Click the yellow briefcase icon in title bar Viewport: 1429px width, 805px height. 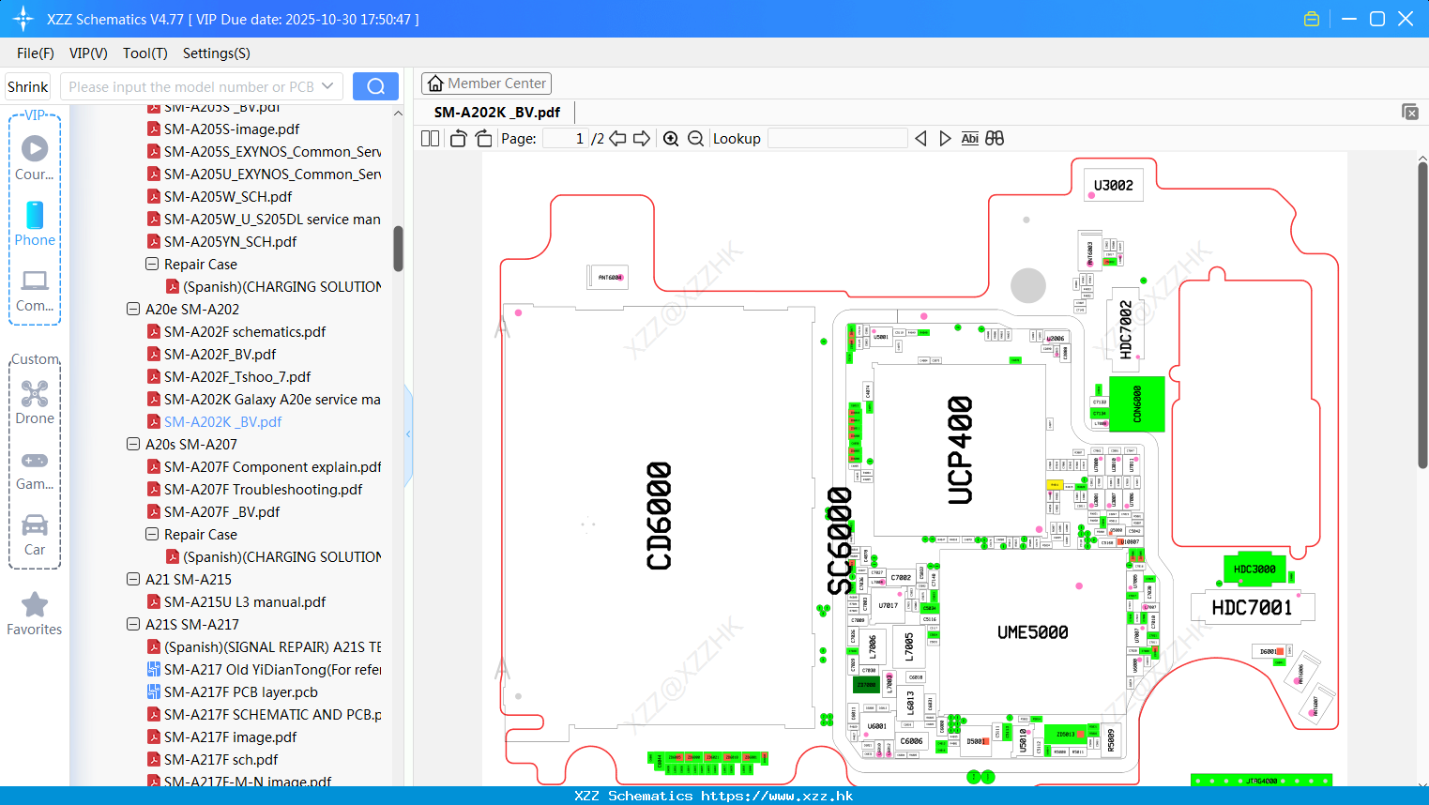[x=1312, y=19]
